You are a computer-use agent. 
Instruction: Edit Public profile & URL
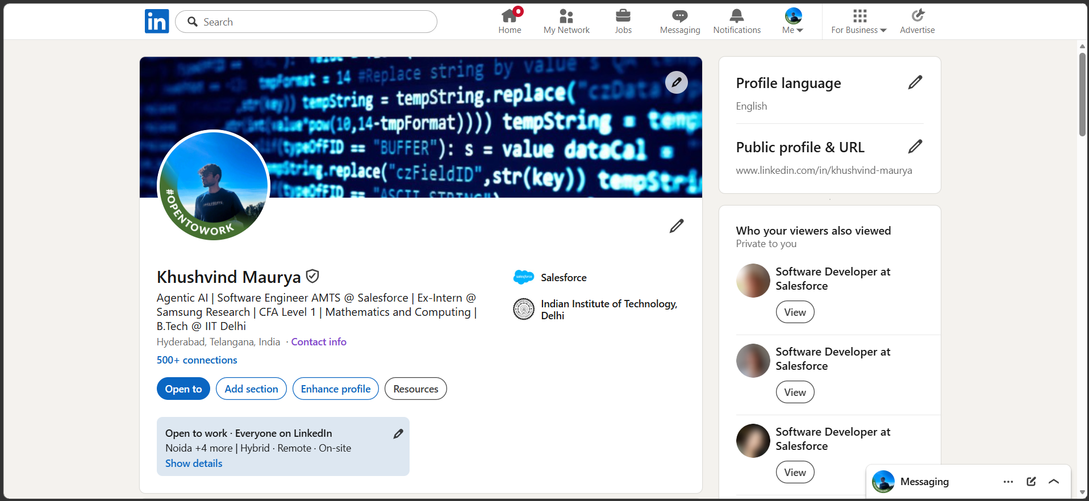point(915,147)
